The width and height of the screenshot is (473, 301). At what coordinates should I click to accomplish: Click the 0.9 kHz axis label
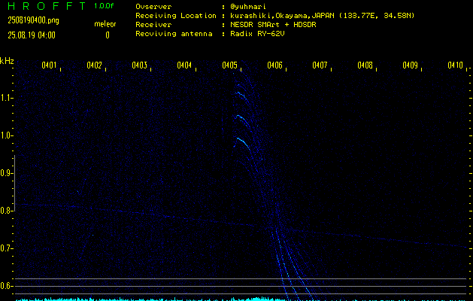coord(5,173)
